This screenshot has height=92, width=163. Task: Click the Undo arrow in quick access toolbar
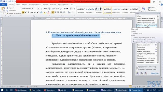point(7,2)
